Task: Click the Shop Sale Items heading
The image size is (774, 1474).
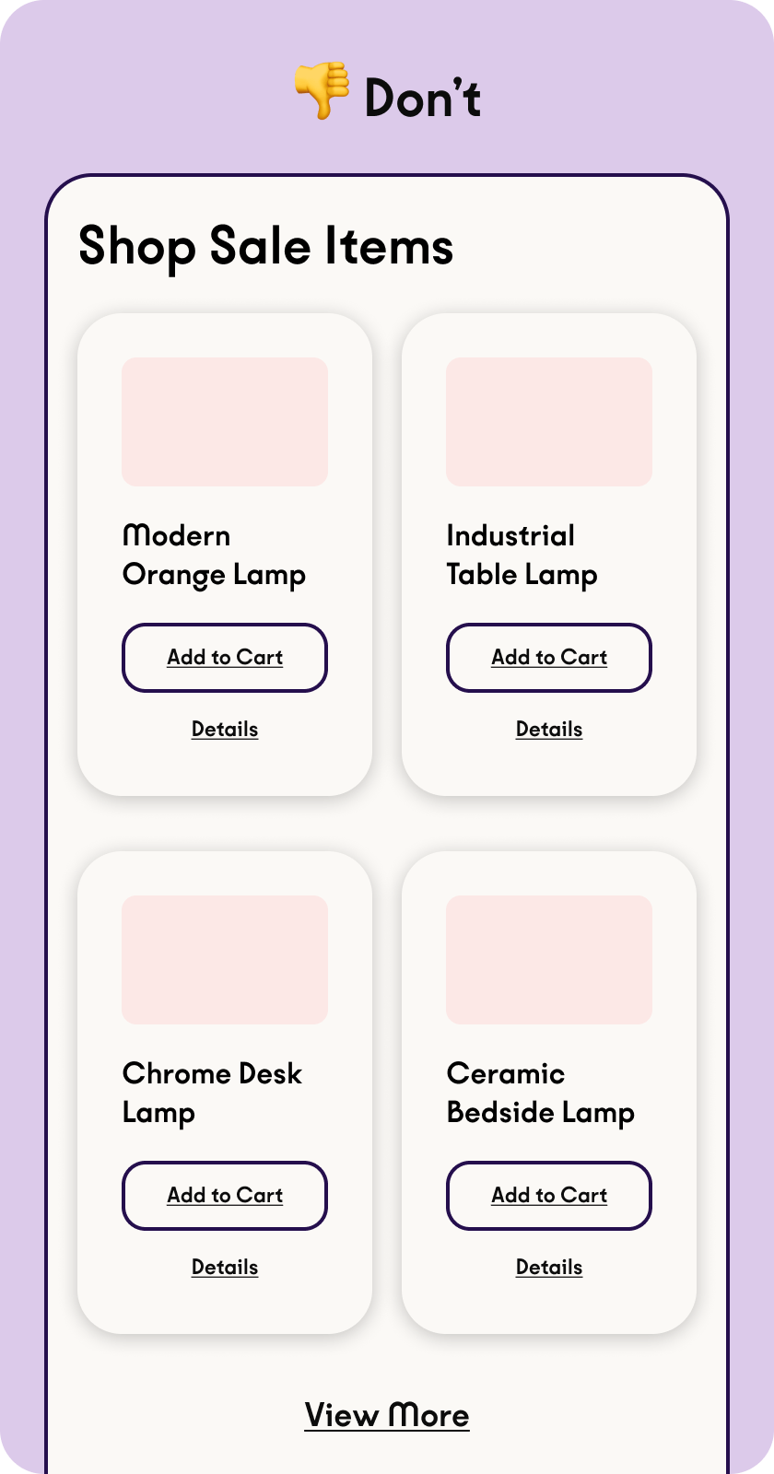Action: click(266, 247)
